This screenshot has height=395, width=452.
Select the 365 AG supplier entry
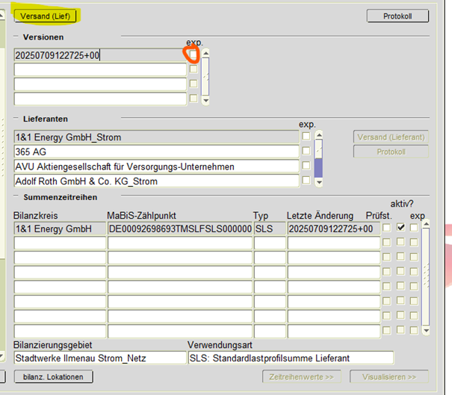click(x=155, y=152)
